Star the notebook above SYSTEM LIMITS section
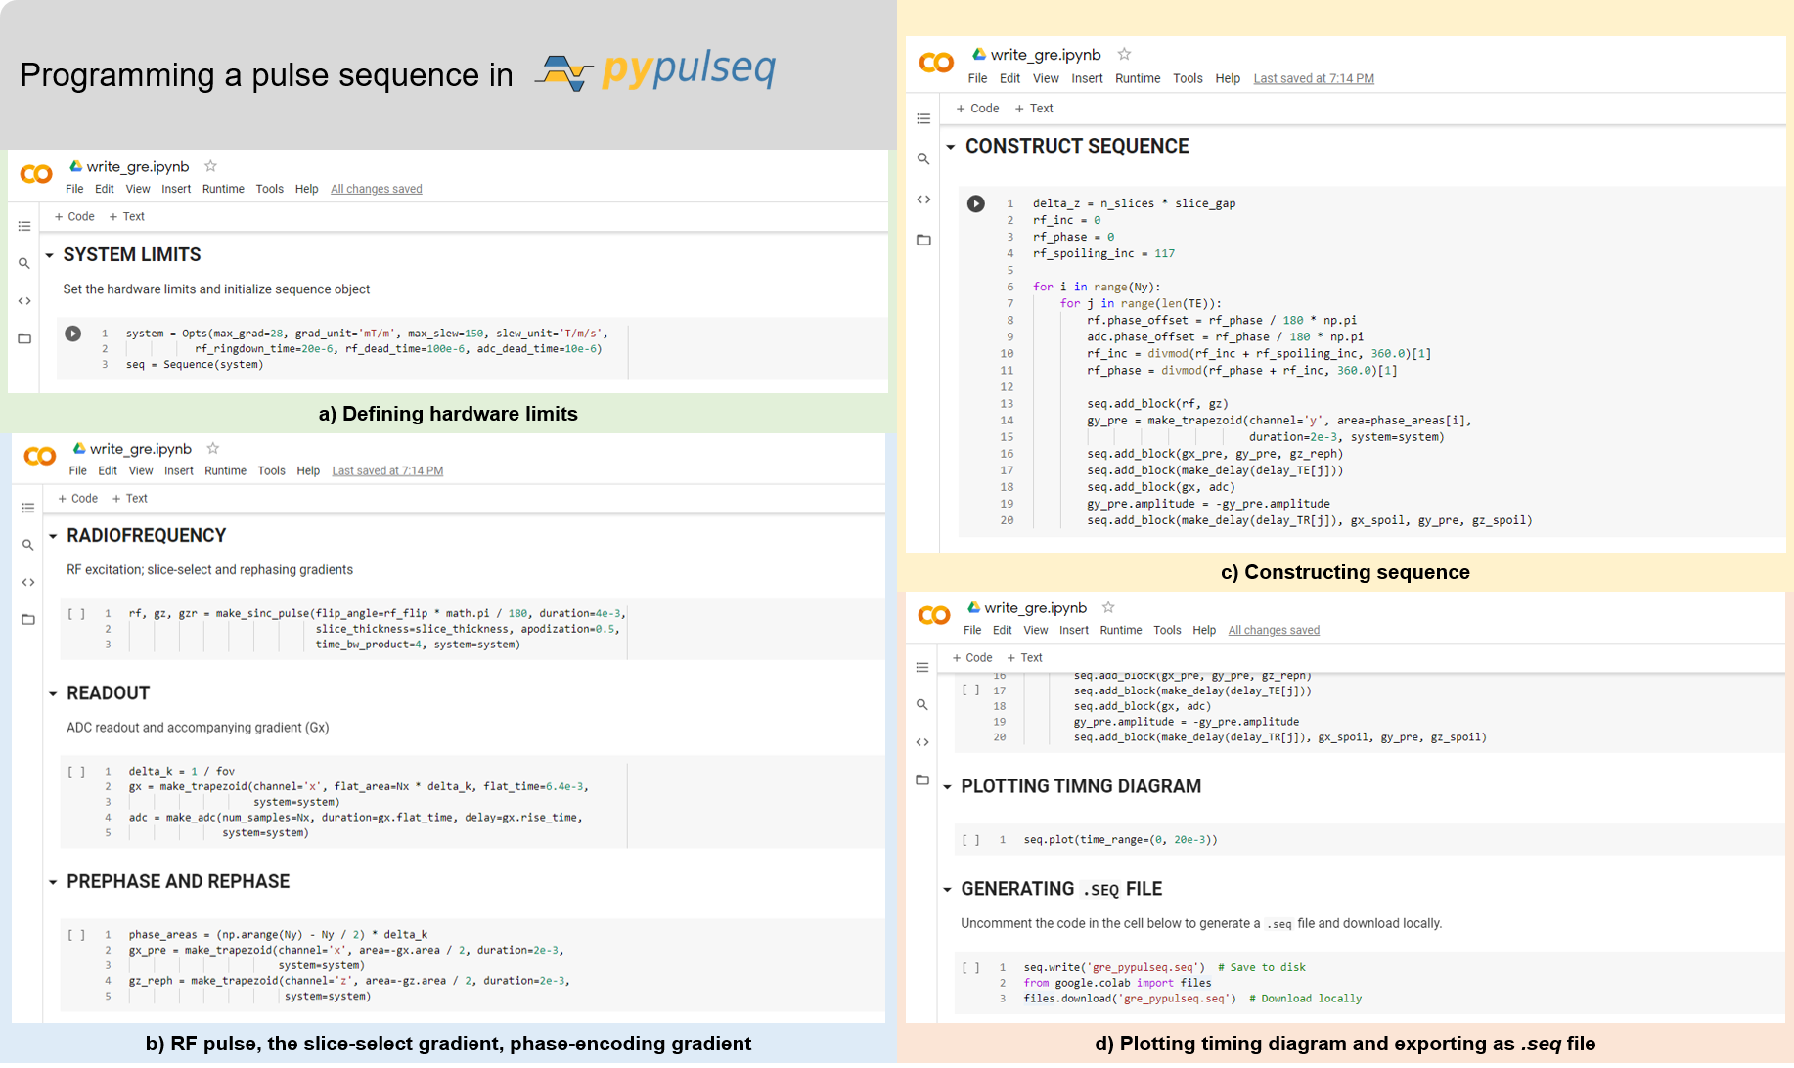The image size is (1794, 1068). [x=210, y=166]
